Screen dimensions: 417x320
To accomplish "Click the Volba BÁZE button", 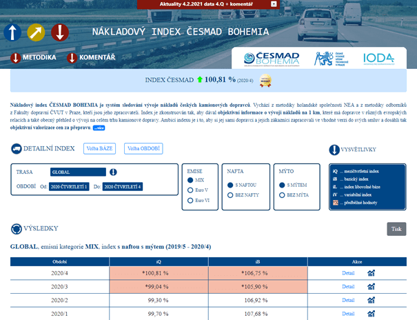I will coord(99,148).
